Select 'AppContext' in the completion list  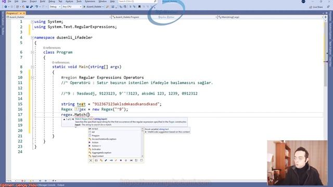click(x=114, y=156)
